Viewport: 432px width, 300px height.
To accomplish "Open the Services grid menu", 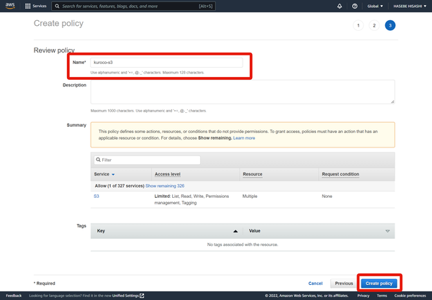I will pyautogui.click(x=35, y=6).
